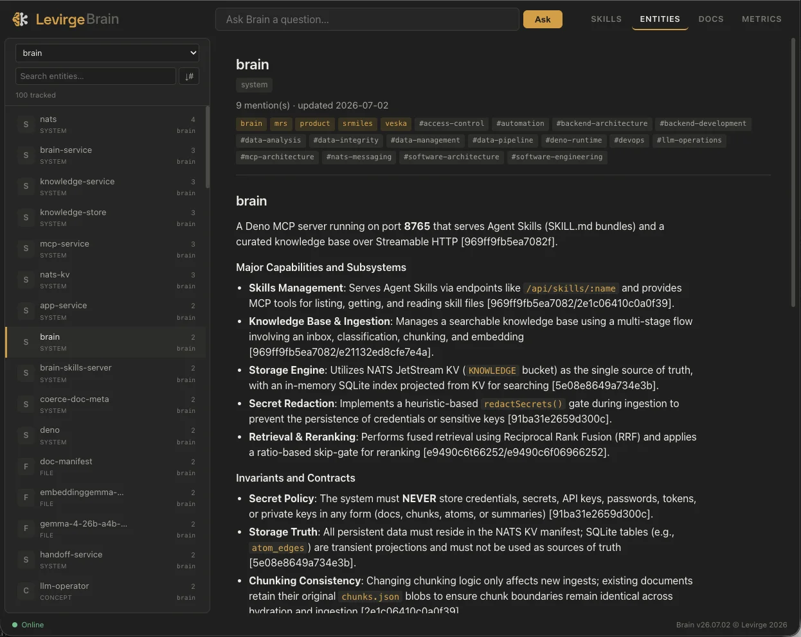Image resolution: width=801 pixels, height=637 pixels.
Task: Select the srmiles tag chip
Action: click(x=357, y=123)
